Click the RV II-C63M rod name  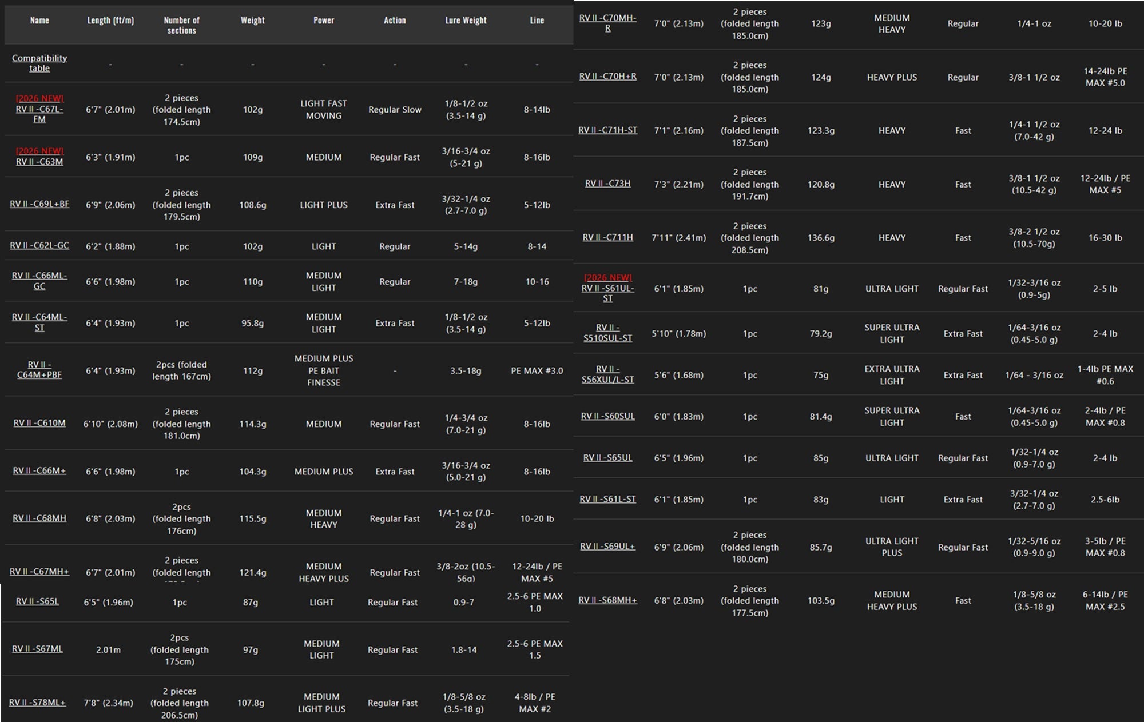tap(39, 162)
